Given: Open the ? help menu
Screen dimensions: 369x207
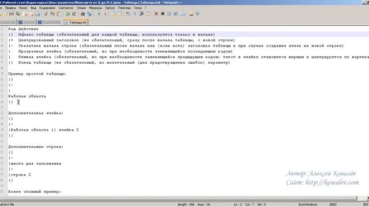Looking at the screenshot, I should pos(145,7).
